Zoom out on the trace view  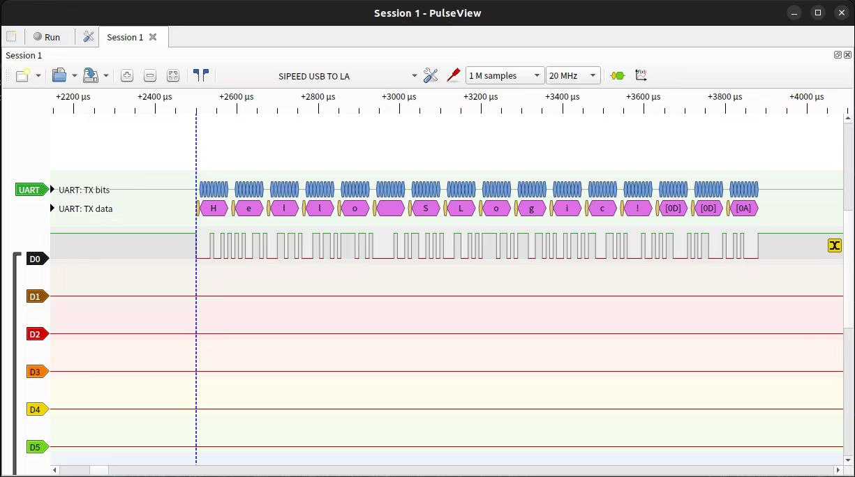point(150,75)
